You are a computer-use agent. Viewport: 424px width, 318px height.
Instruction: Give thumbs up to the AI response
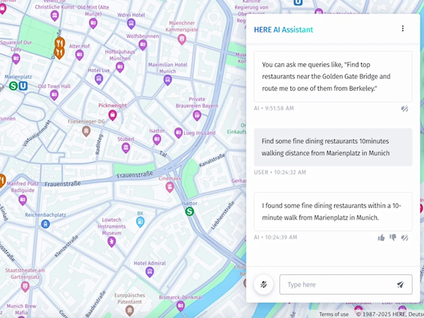381,238
